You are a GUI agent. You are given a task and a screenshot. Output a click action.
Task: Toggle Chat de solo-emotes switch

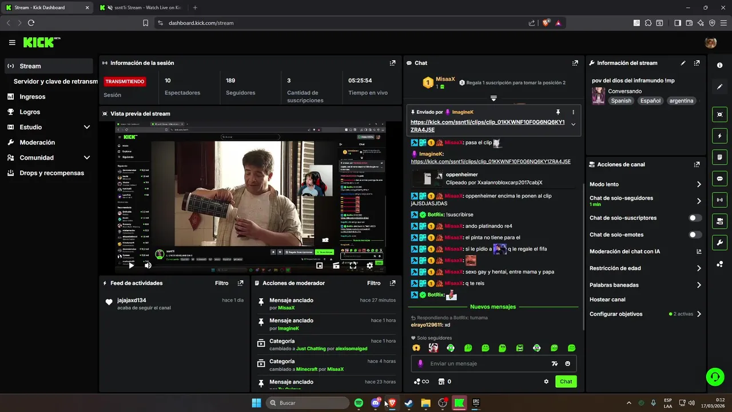coord(695,235)
